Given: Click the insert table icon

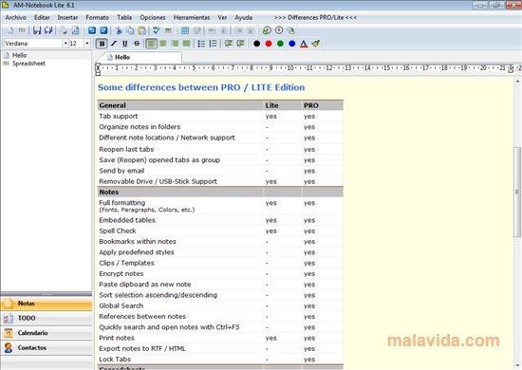Looking at the screenshot, I should pyautogui.click(x=185, y=30).
